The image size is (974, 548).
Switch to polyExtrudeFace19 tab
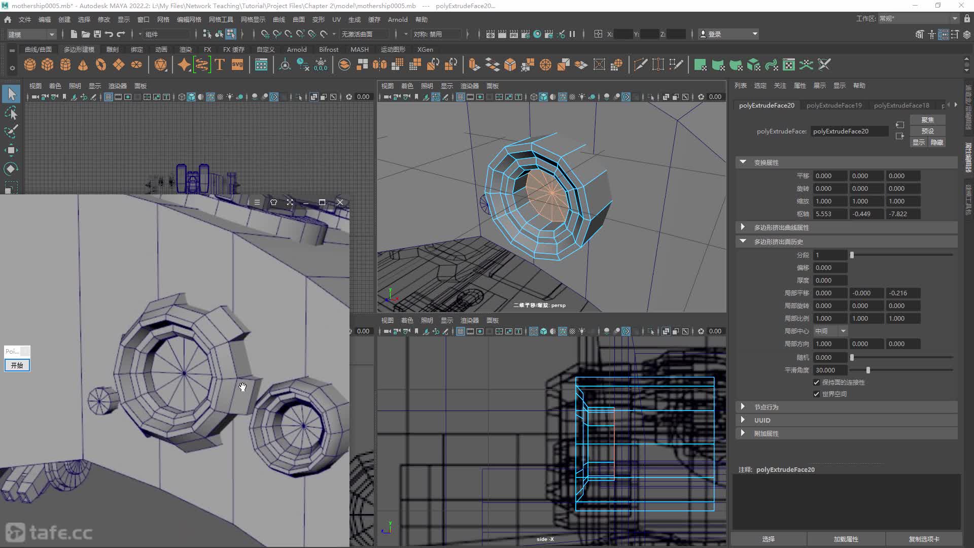click(834, 106)
